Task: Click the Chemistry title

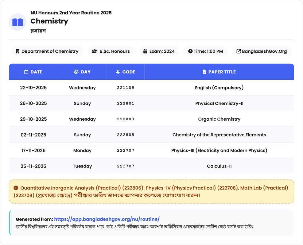Action: tap(49, 21)
